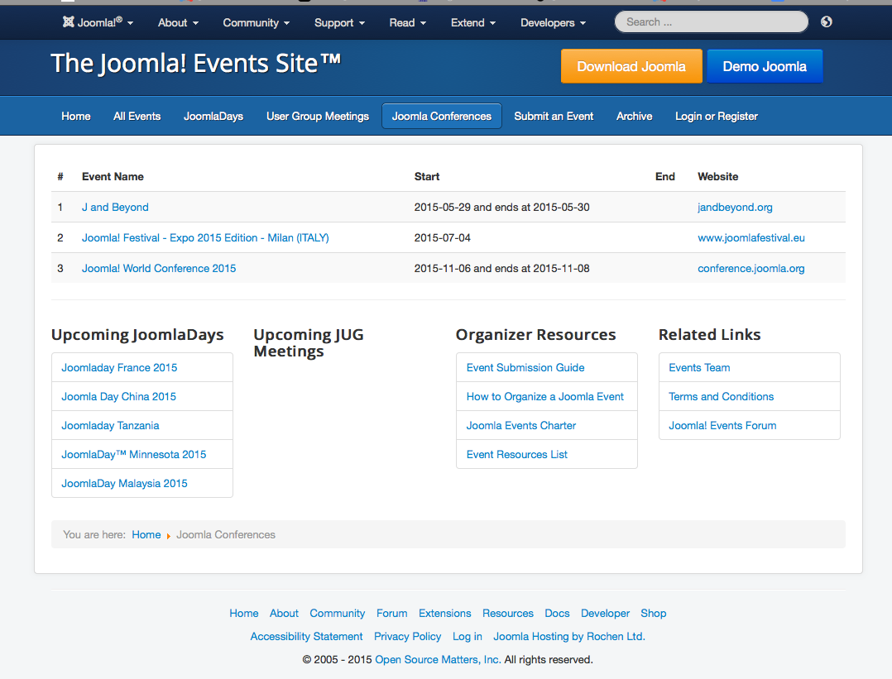Open the JoomlaDays menu item
Image resolution: width=892 pixels, height=679 pixels.
click(x=213, y=116)
